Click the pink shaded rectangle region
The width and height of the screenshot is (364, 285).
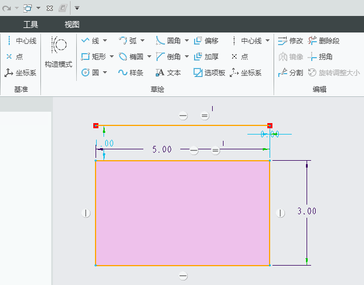click(x=183, y=213)
